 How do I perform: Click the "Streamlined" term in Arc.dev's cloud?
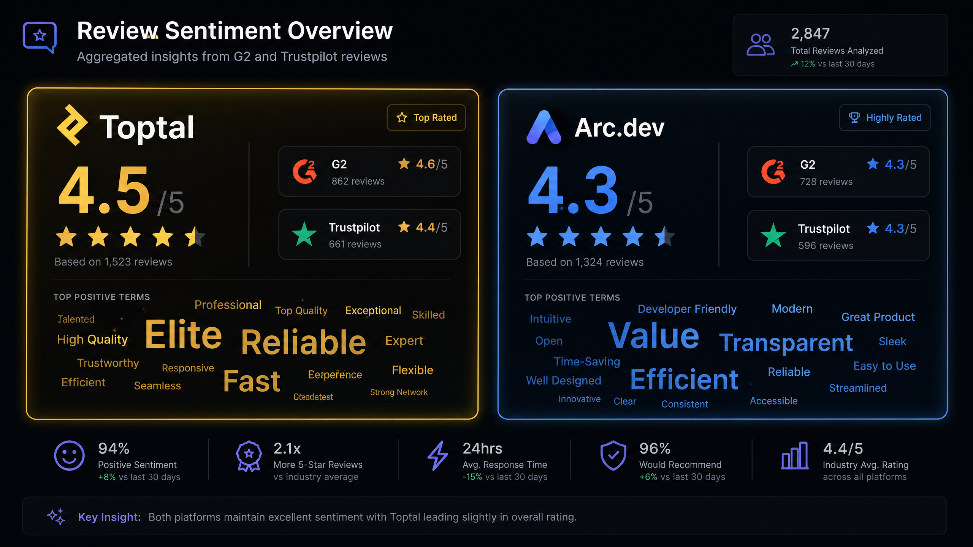click(x=858, y=388)
